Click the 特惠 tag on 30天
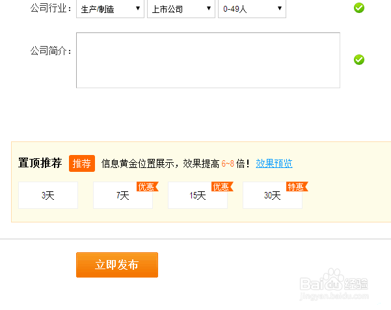Viewport: 391px width, 310px height. (x=297, y=186)
